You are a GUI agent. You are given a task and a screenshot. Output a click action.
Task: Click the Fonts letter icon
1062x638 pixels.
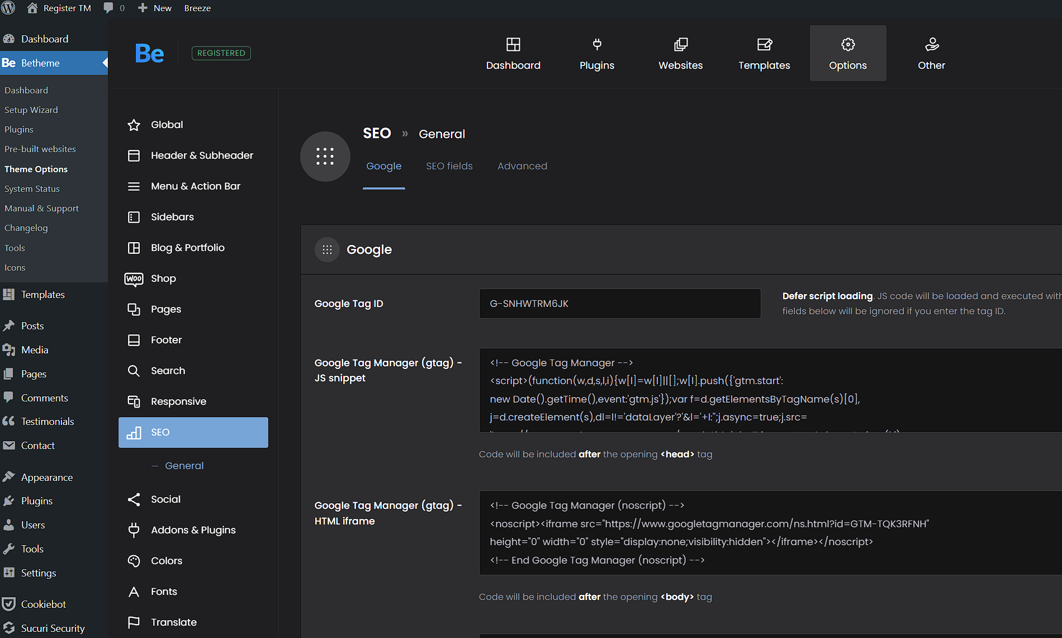(x=134, y=592)
